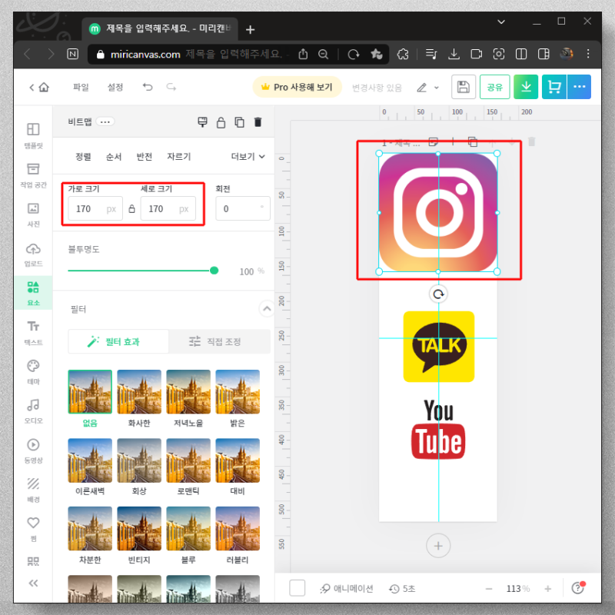Expand the 더보기 more dropdown
The height and width of the screenshot is (615, 615).
pos(248,157)
